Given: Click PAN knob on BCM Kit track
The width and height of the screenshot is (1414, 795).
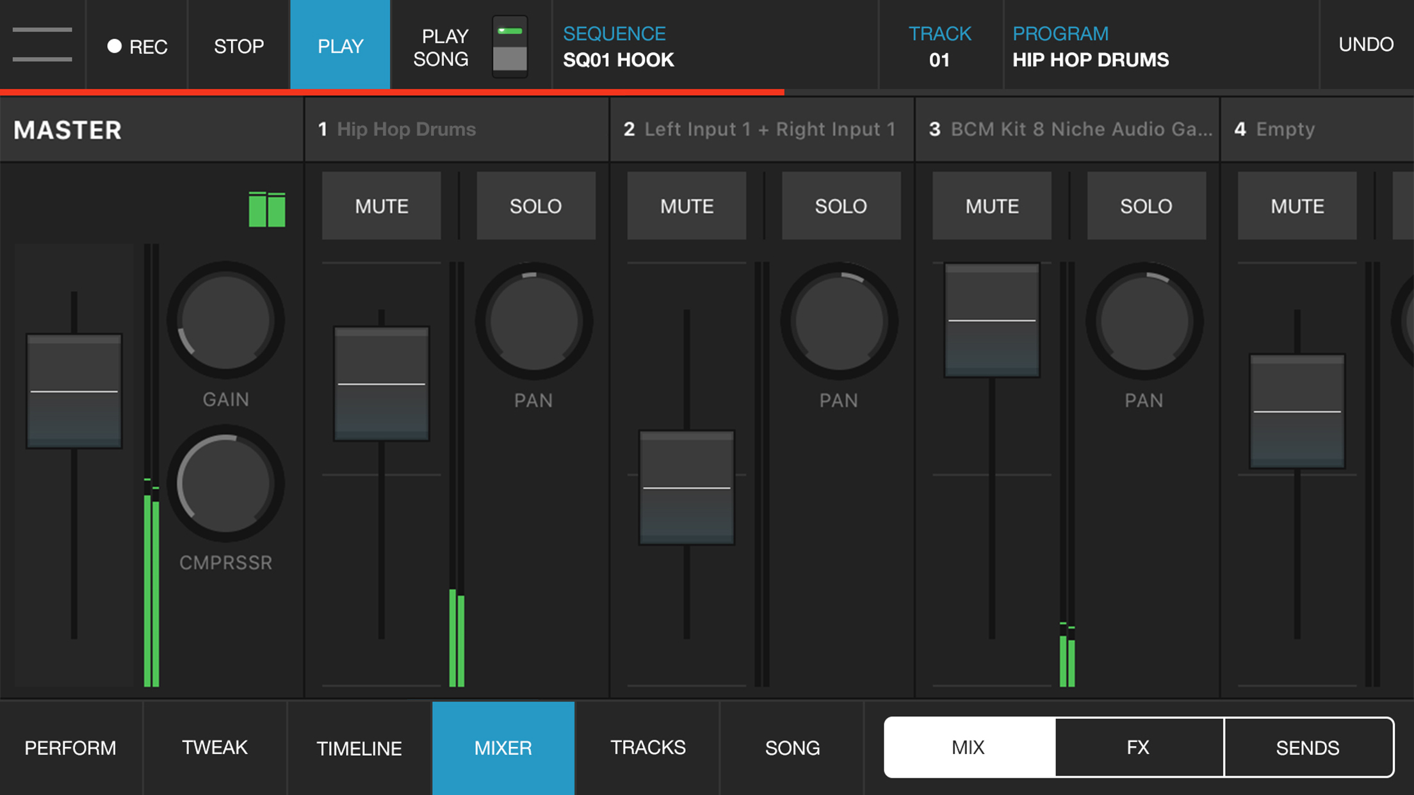Looking at the screenshot, I should coord(1144,321).
